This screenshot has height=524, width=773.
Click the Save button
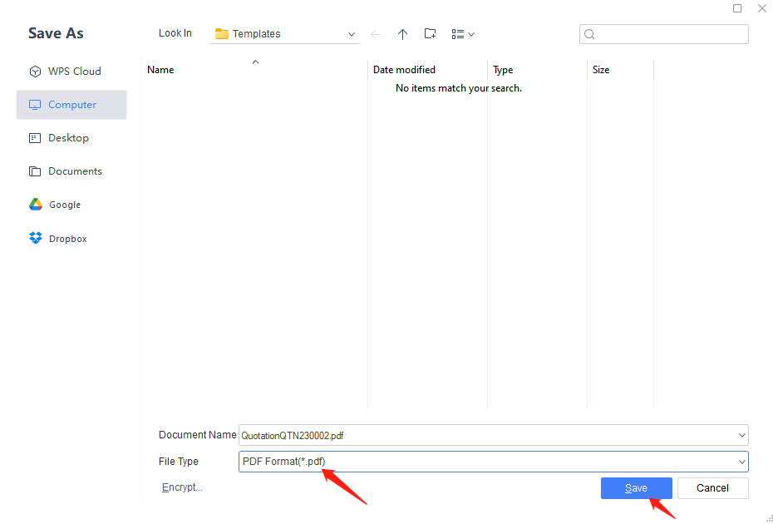click(636, 488)
